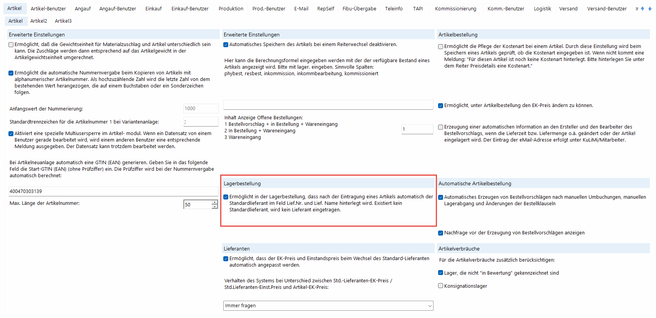The height and width of the screenshot is (318, 656).
Task: Open the E-Mail tab
Action: point(301,8)
